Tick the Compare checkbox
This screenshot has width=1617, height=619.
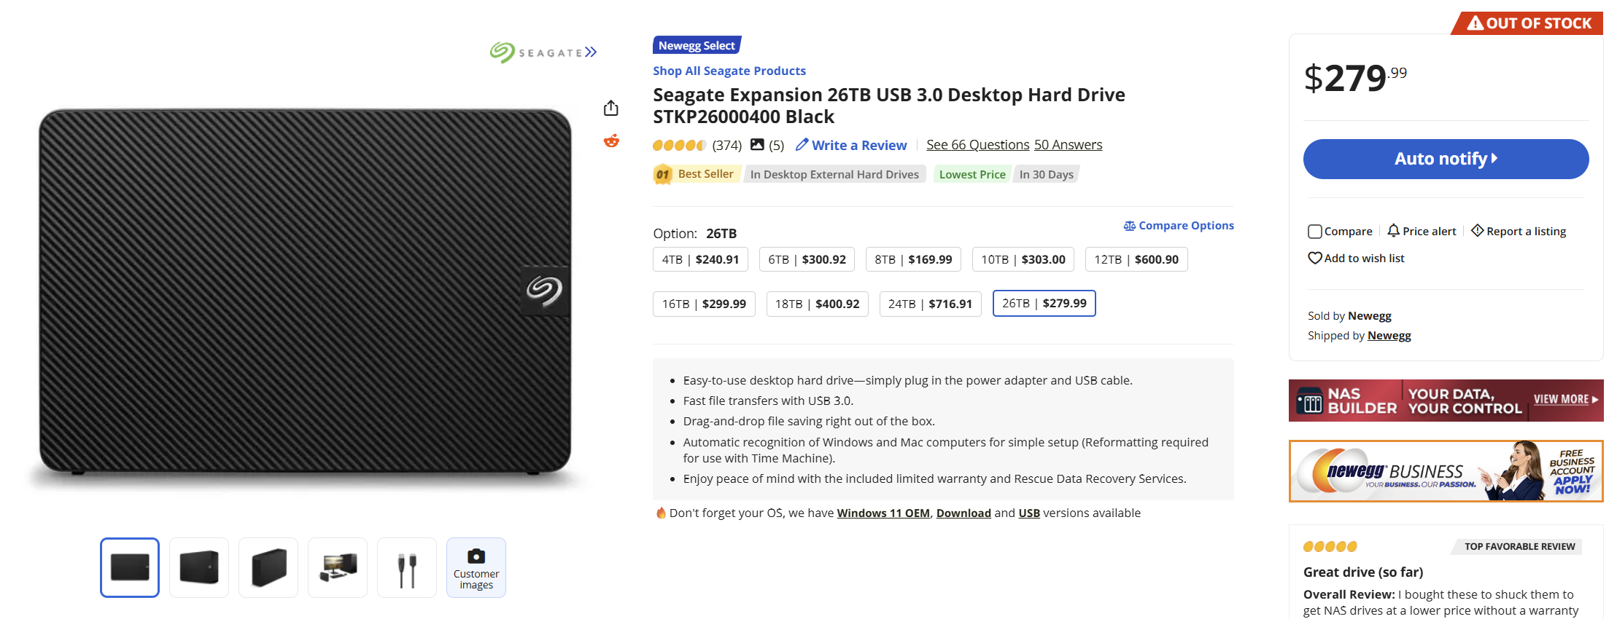coord(1315,232)
